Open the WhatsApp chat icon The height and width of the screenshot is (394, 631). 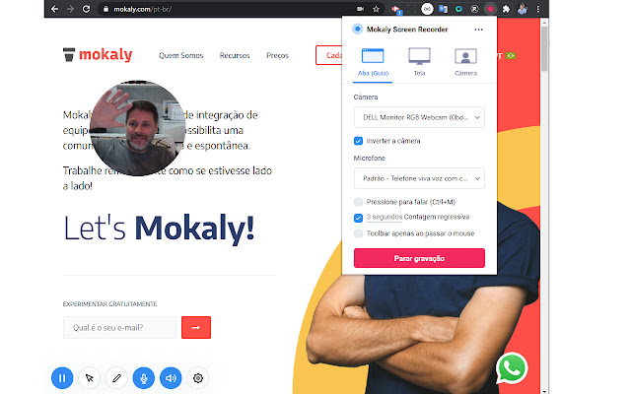(x=512, y=368)
